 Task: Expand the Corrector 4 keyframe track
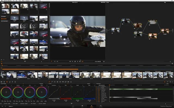point(101,89)
